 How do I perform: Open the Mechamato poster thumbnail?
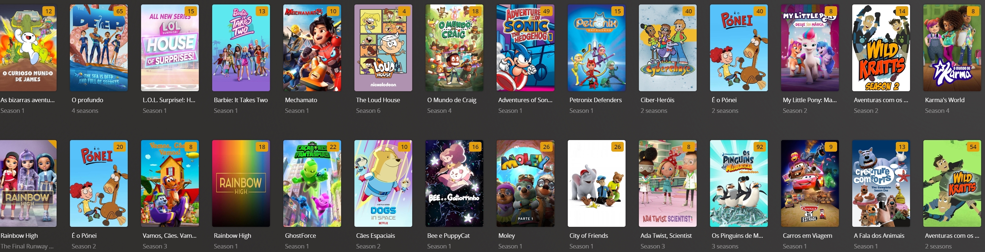coord(312,48)
